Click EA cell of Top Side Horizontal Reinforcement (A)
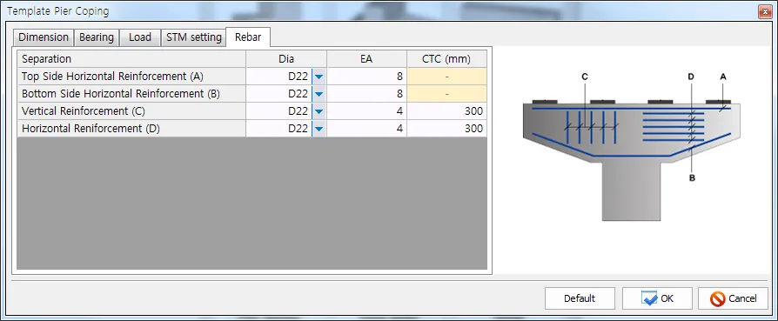 [x=367, y=77]
